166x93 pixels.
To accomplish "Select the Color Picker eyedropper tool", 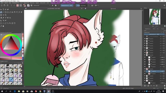I will click(x=3, y=18).
